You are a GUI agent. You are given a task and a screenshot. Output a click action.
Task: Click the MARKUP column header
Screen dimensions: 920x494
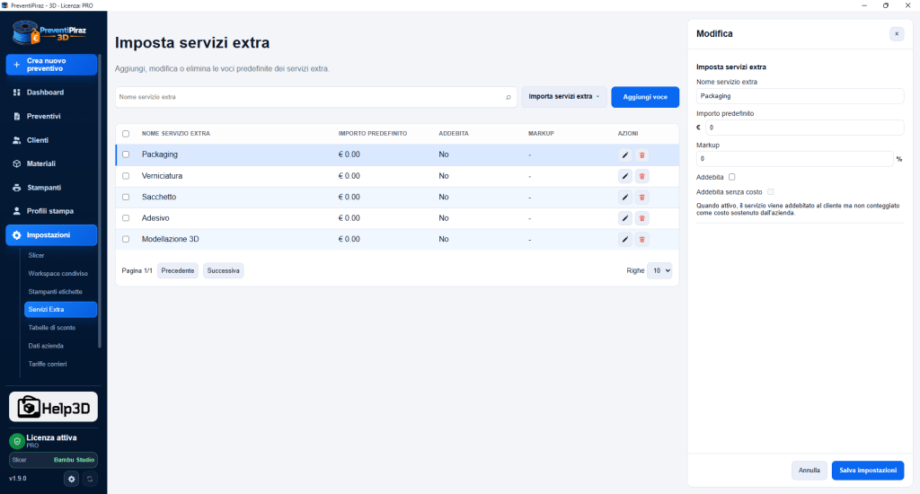[x=541, y=134]
